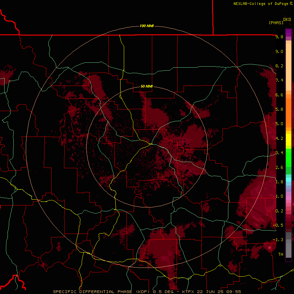
Task: Click the 6.6 value on color scale
Action: [279, 95]
